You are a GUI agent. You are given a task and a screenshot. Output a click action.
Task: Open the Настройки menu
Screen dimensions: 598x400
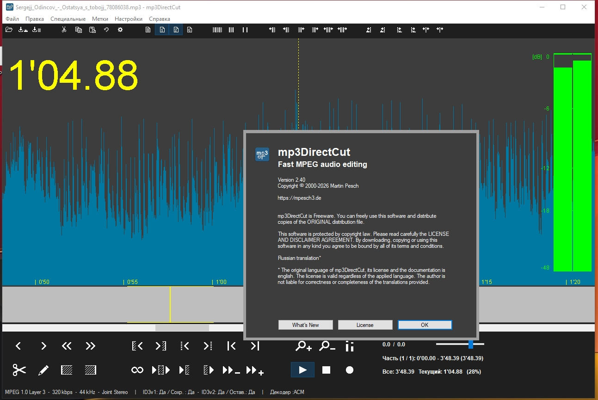pyautogui.click(x=128, y=19)
